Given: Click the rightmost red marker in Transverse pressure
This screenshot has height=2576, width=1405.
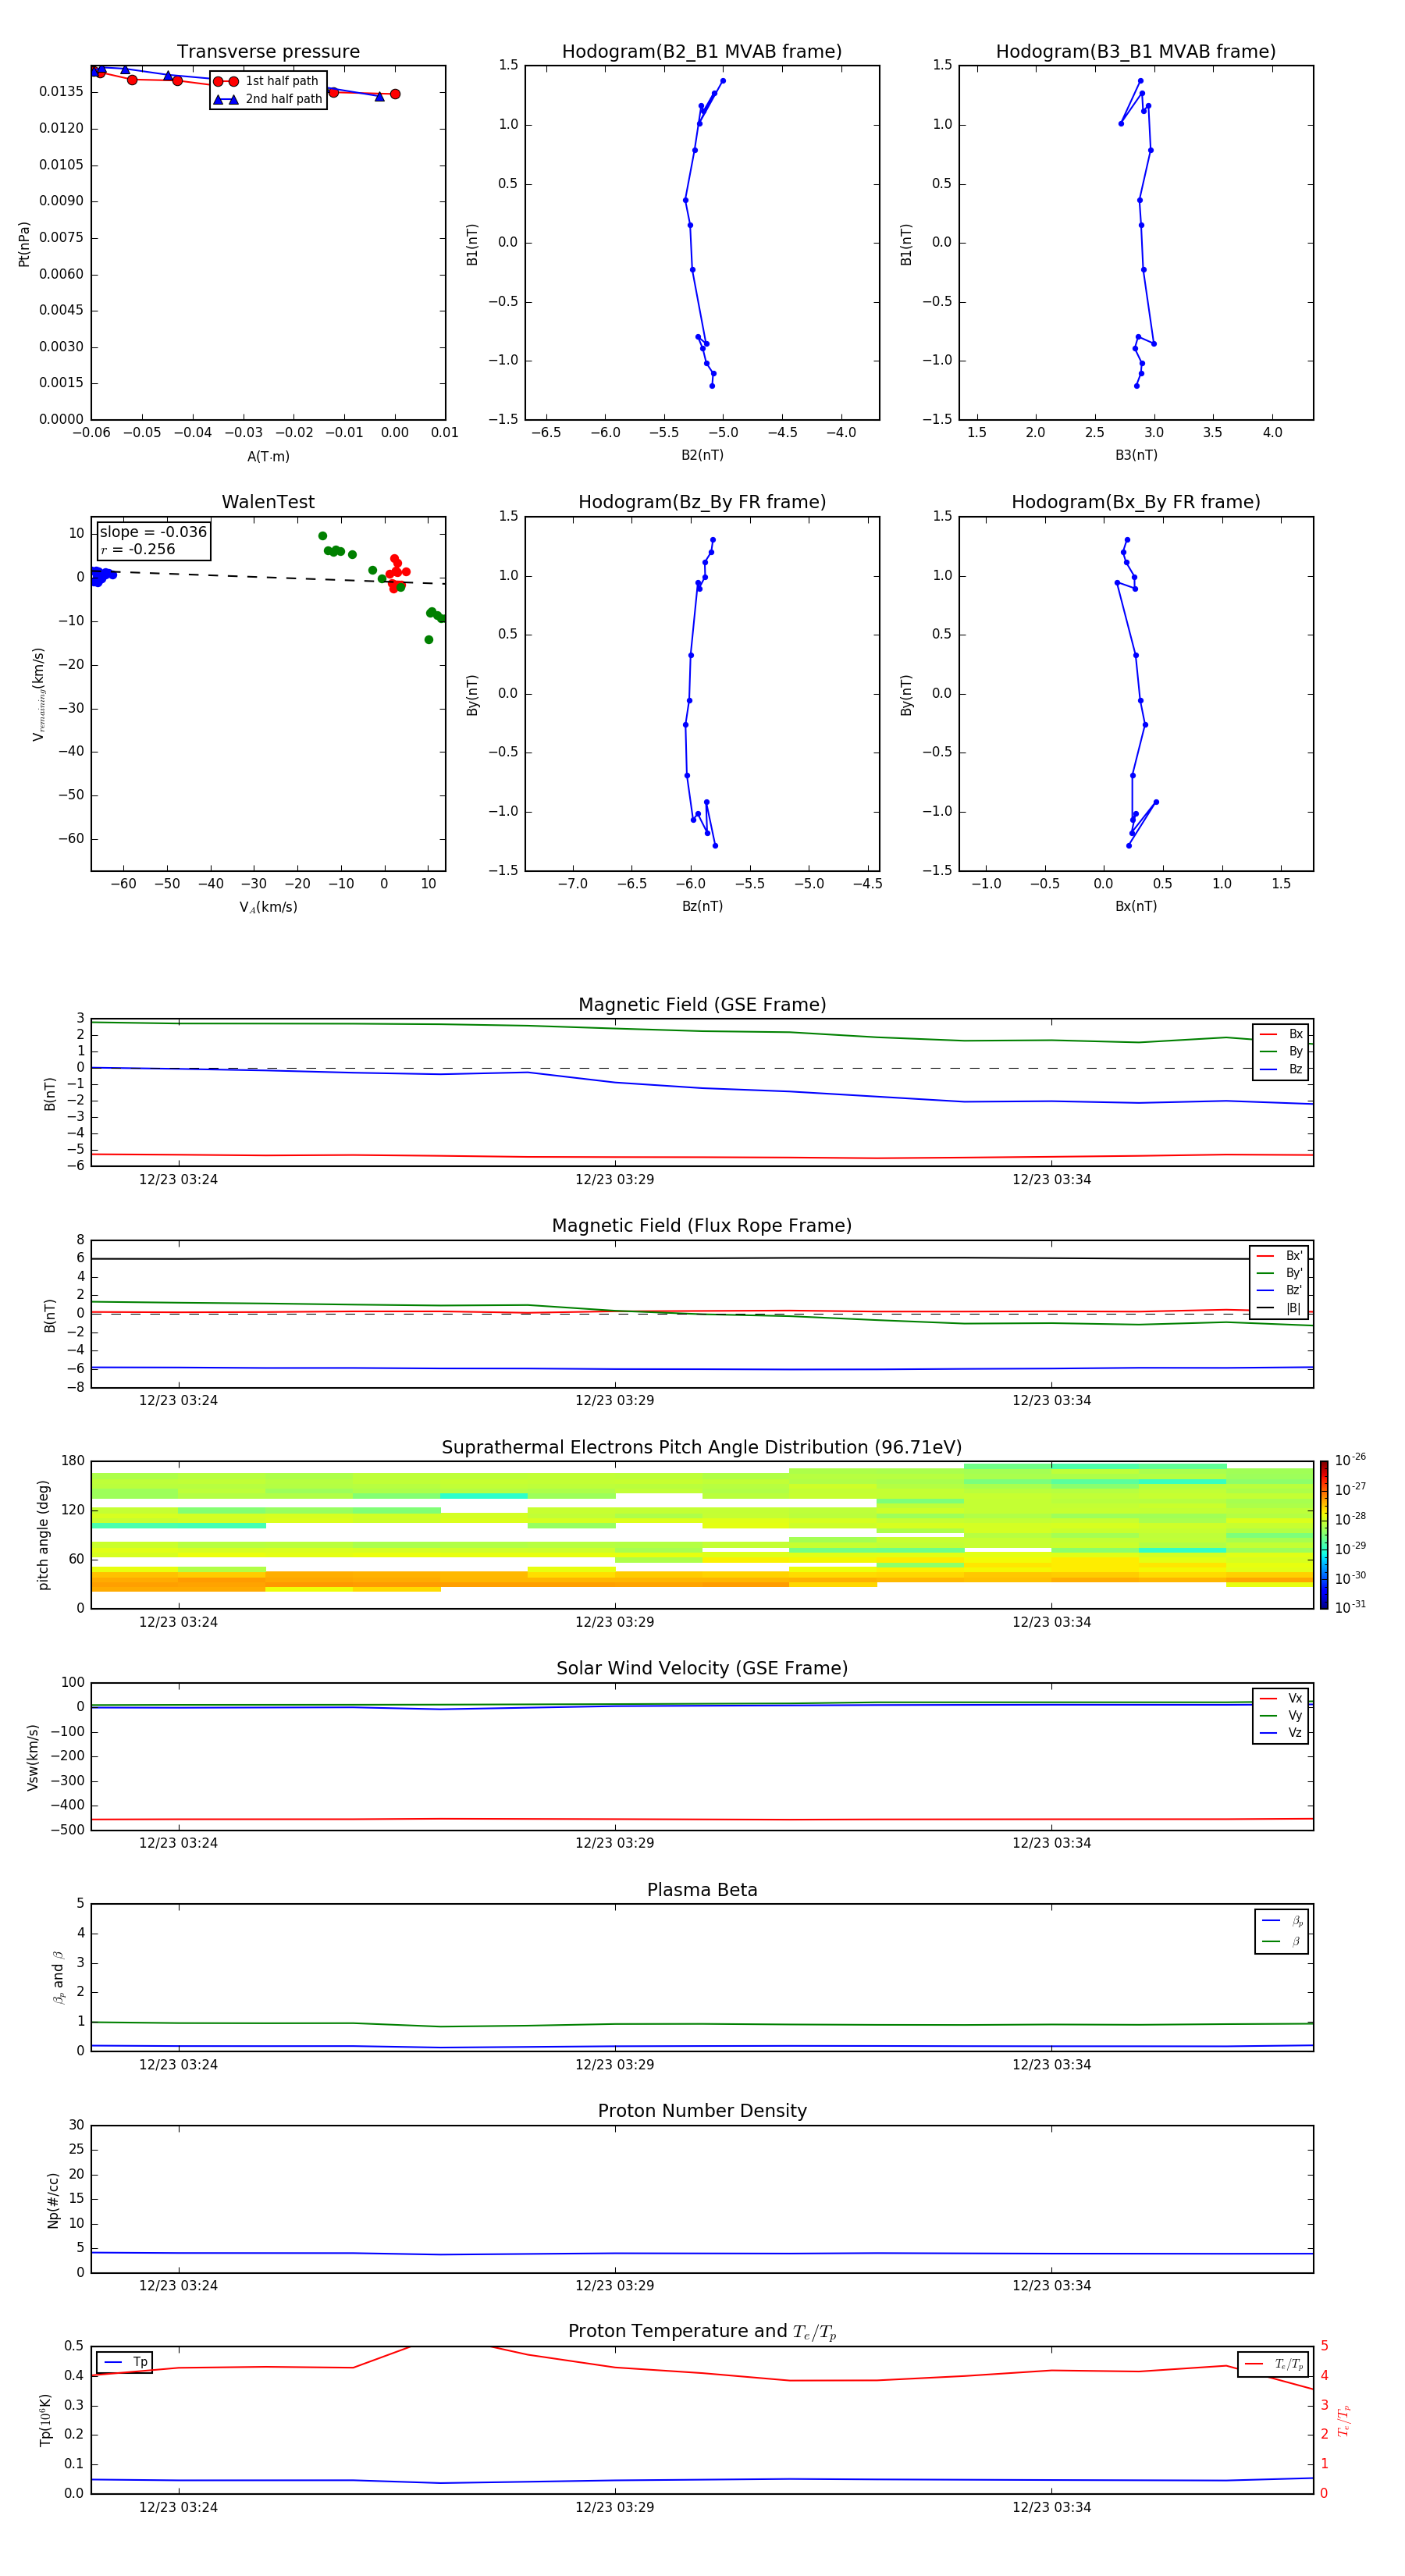Looking at the screenshot, I should 395,94.
